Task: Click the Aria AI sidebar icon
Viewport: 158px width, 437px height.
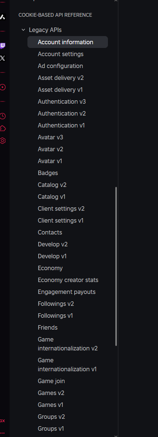Action: click(3, 17)
